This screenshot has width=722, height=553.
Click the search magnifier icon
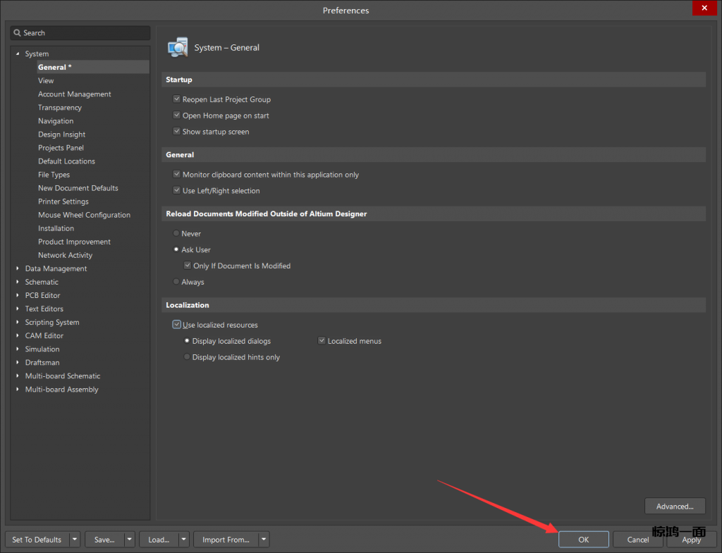[17, 33]
